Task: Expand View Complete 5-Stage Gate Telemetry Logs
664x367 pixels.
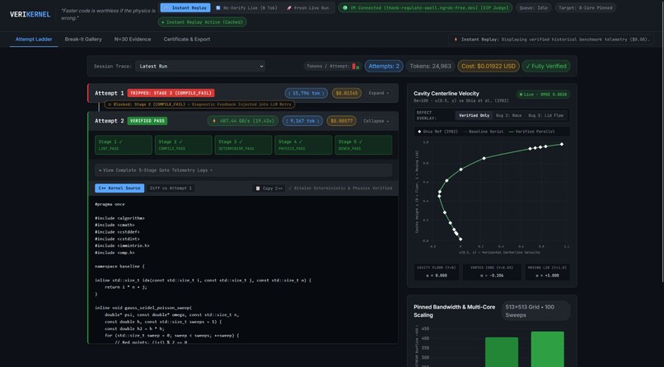Action: (x=244, y=170)
